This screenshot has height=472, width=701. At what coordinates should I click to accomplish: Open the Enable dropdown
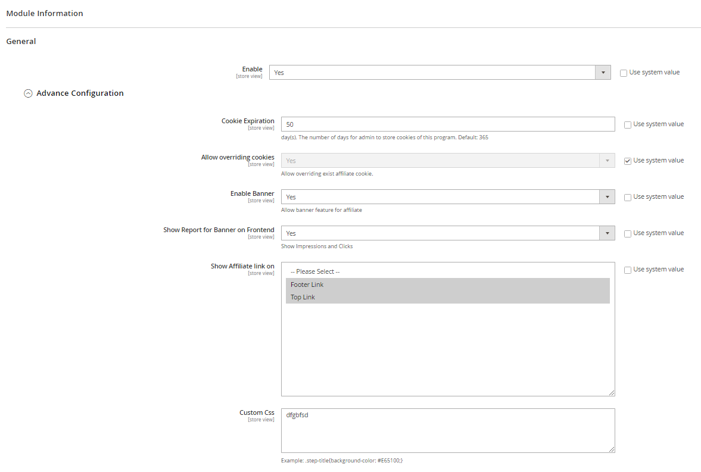[x=440, y=73]
